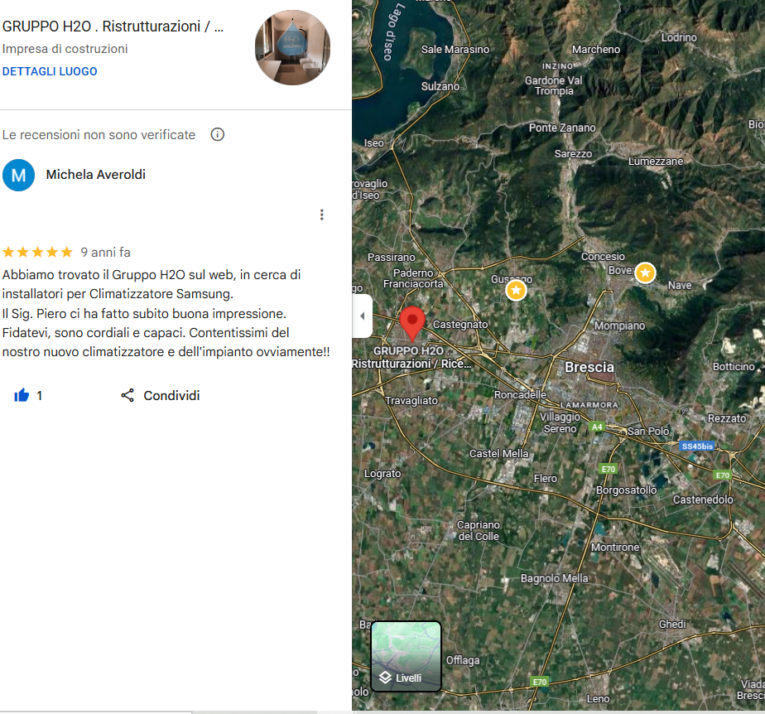765x714 pixels.
Task: Click the Brescia city label on the map
Action: [x=589, y=367]
